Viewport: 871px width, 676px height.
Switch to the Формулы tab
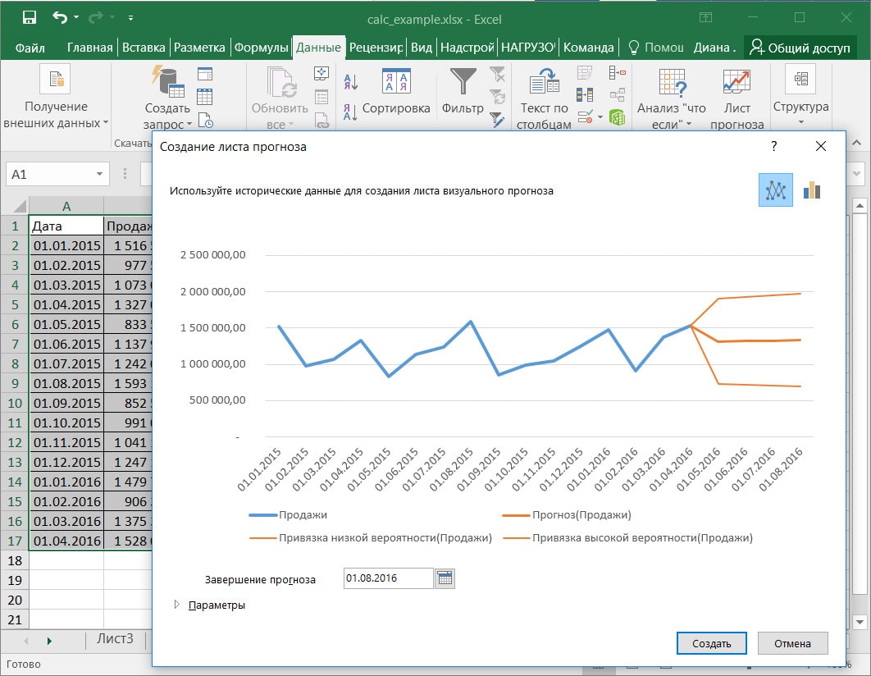click(x=261, y=48)
